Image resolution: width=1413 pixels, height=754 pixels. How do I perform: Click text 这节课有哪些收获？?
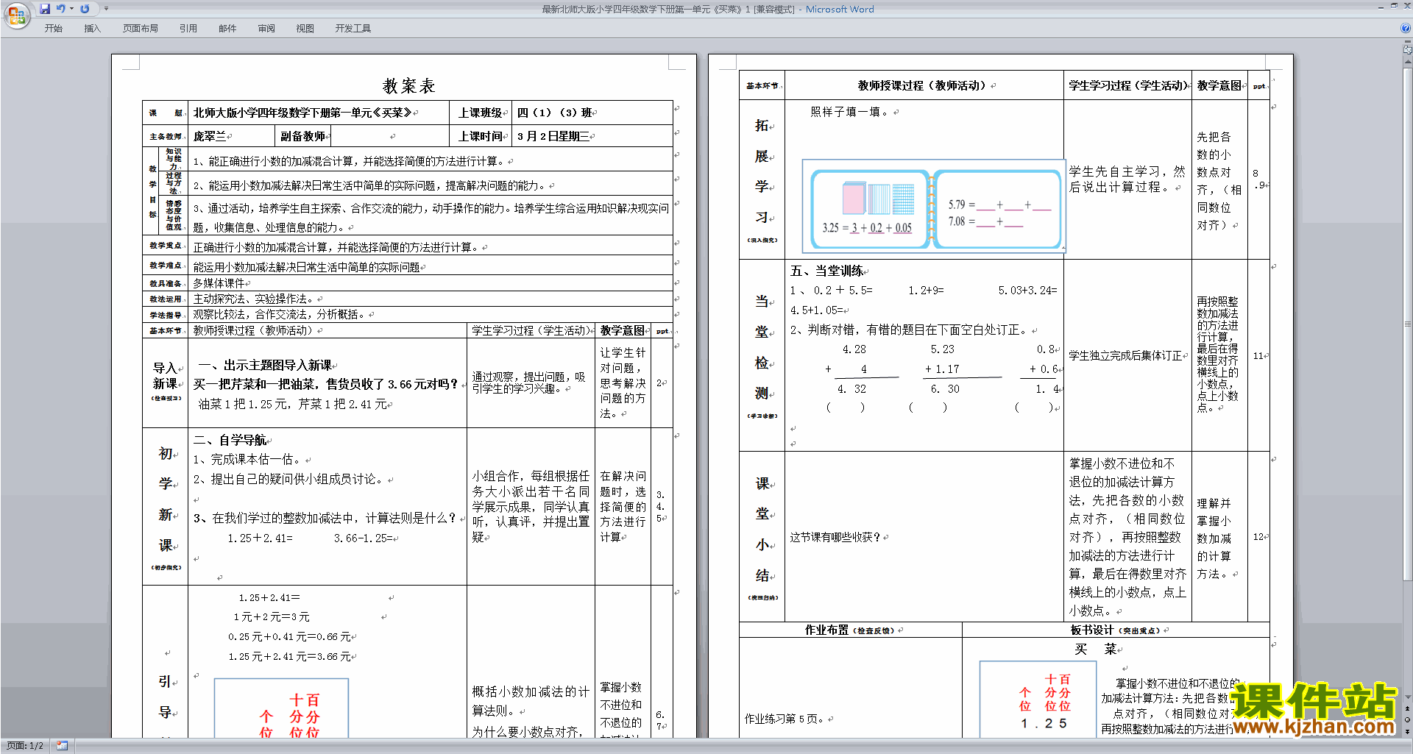837,538
